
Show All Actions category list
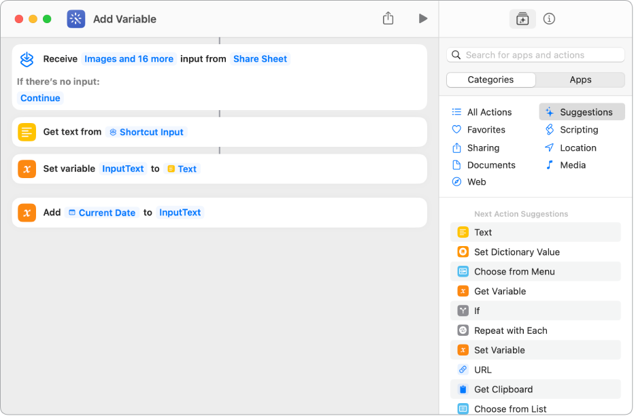coord(489,112)
